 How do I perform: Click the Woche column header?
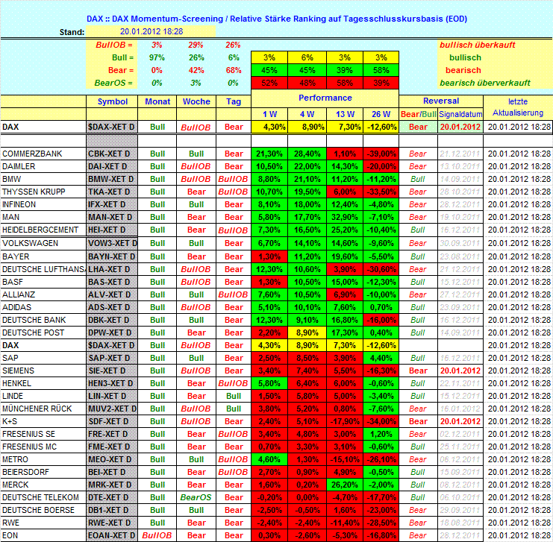(x=196, y=101)
